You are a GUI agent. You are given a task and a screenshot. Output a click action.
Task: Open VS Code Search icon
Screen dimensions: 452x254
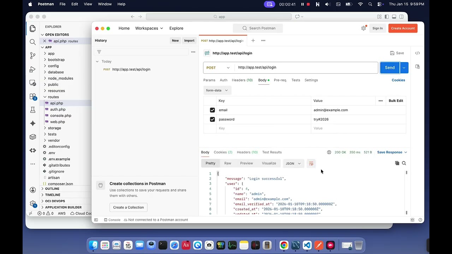click(x=33, y=42)
